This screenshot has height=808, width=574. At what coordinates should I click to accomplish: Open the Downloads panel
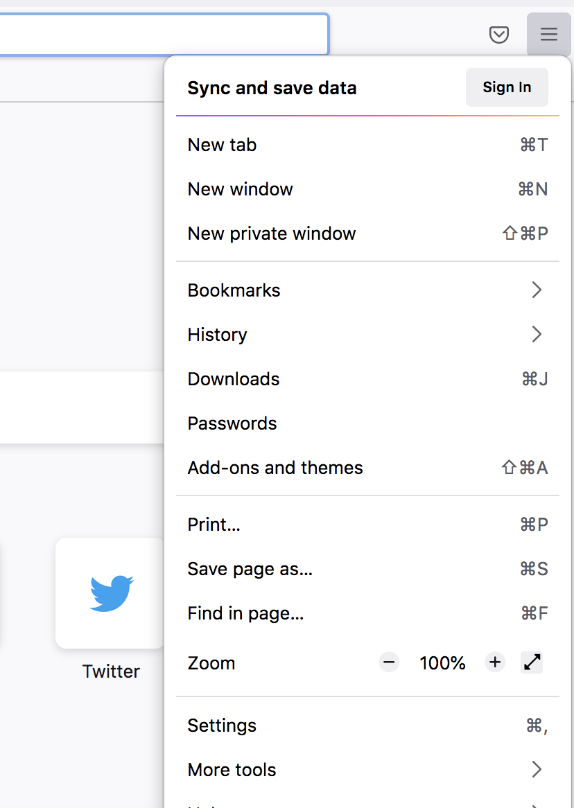pyautogui.click(x=367, y=379)
